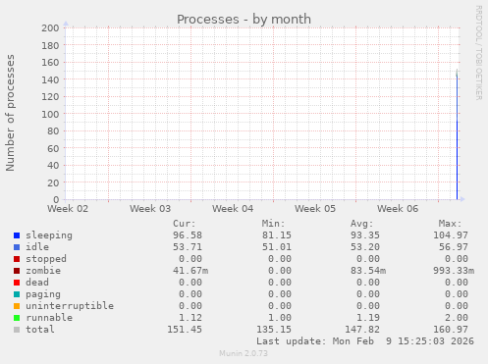Click the 'Avg:' column header
The width and height of the screenshot is (488, 364).
[x=362, y=224]
